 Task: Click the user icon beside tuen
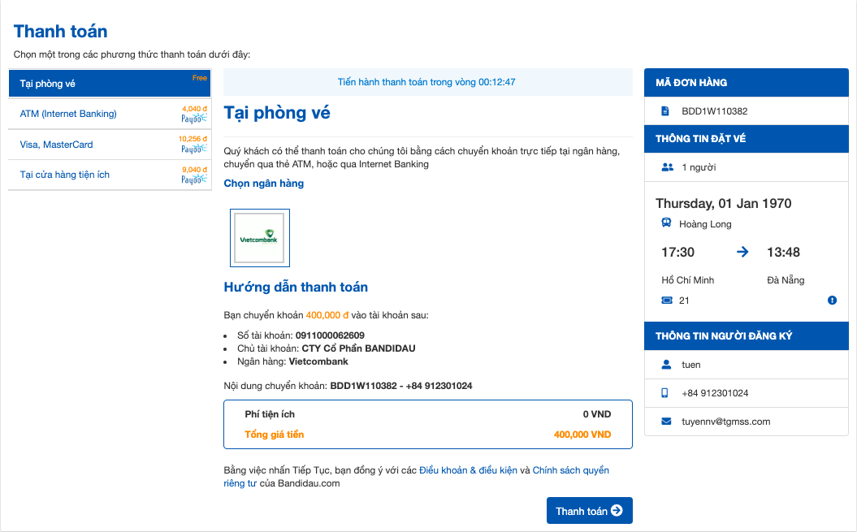point(666,365)
